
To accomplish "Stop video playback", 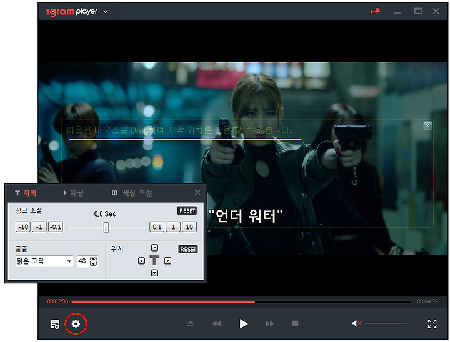I will tap(295, 324).
